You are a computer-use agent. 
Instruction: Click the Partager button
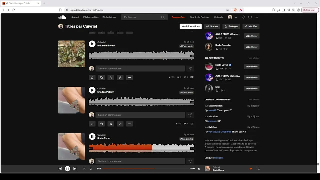(231, 26)
